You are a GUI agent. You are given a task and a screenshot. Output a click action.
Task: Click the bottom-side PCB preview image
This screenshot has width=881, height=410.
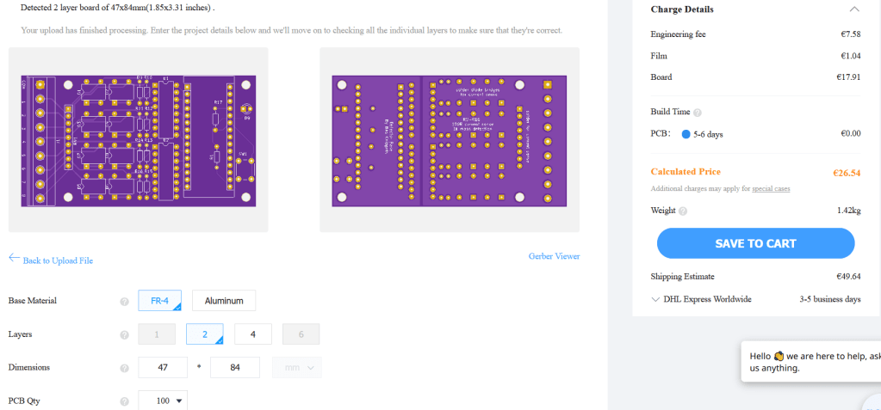pyautogui.click(x=450, y=140)
